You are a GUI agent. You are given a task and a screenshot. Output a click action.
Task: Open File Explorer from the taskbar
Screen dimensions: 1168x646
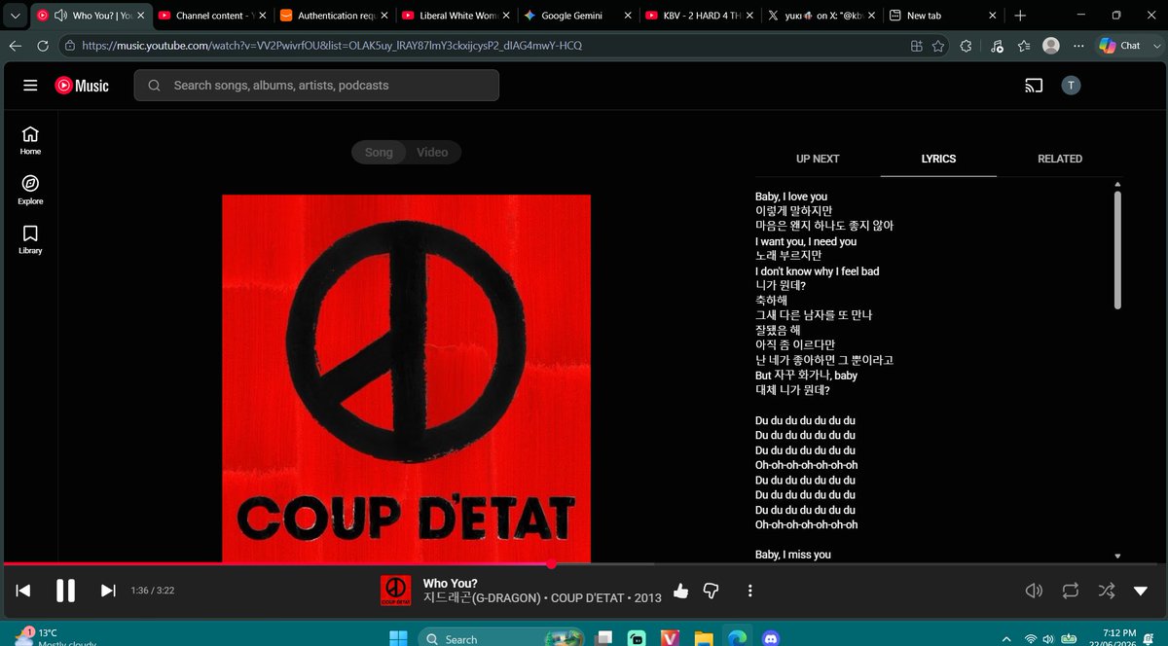coord(703,639)
